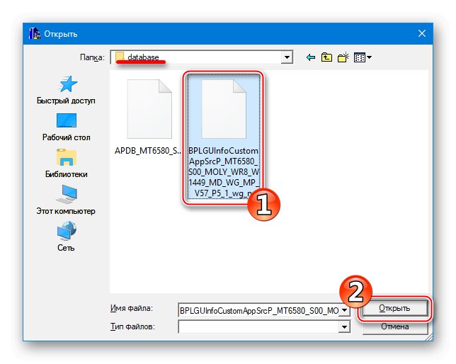Expand the file name (Имя файла) dropdown arrow

(344, 310)
